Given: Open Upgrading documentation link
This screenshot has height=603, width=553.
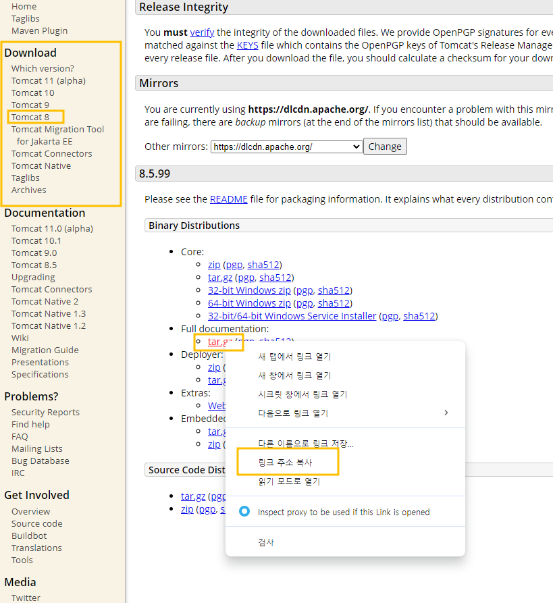Looking at the screenshot, I should pyautogui.click(x=33, y=278).
